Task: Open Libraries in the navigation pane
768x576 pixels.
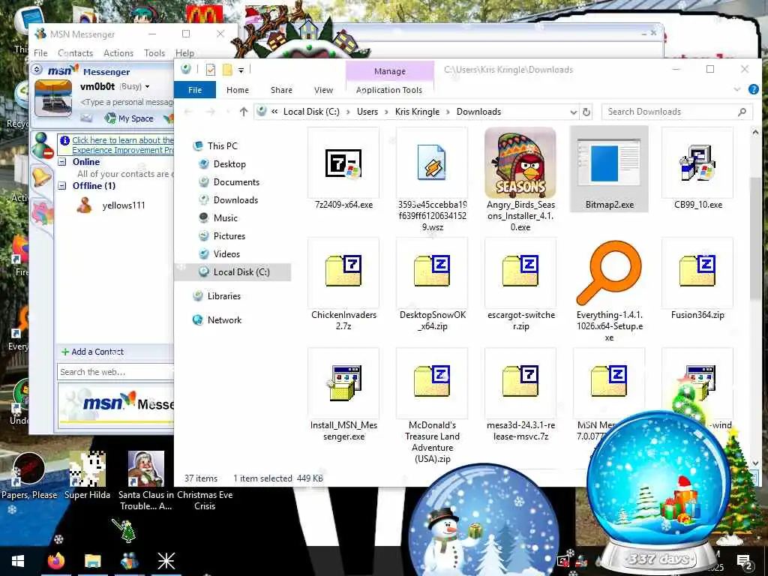Action: [223, 295]
